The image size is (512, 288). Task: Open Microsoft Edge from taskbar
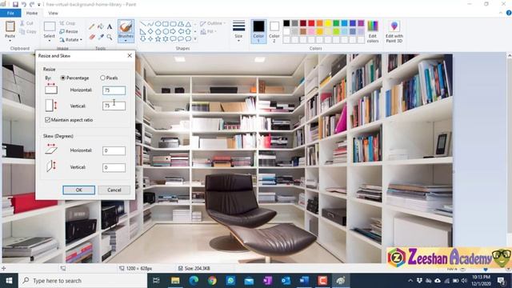click(194, 281)
